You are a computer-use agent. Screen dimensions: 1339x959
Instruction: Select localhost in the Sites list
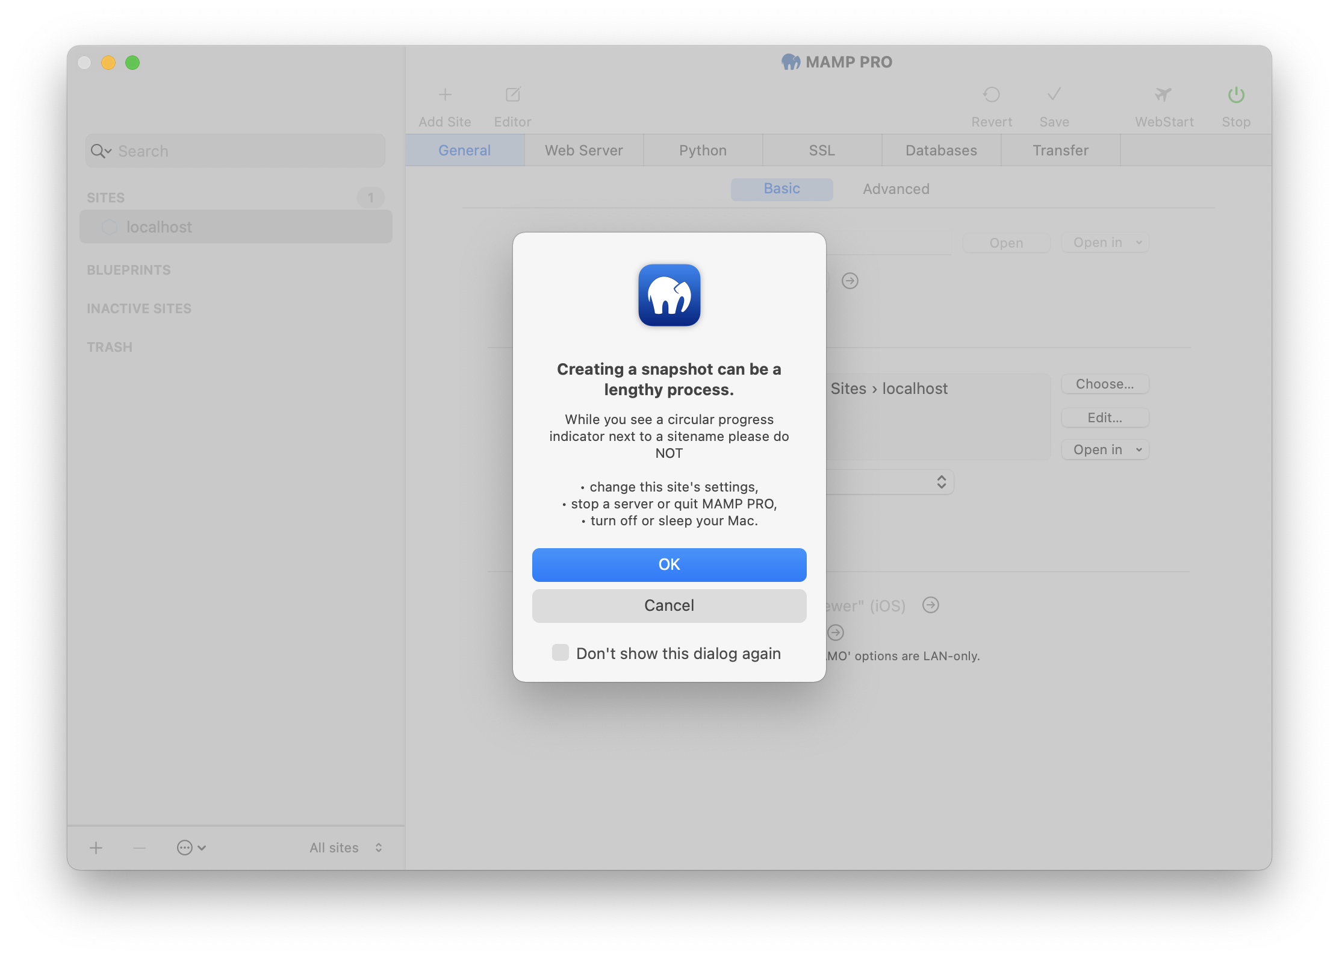[235, 226]
